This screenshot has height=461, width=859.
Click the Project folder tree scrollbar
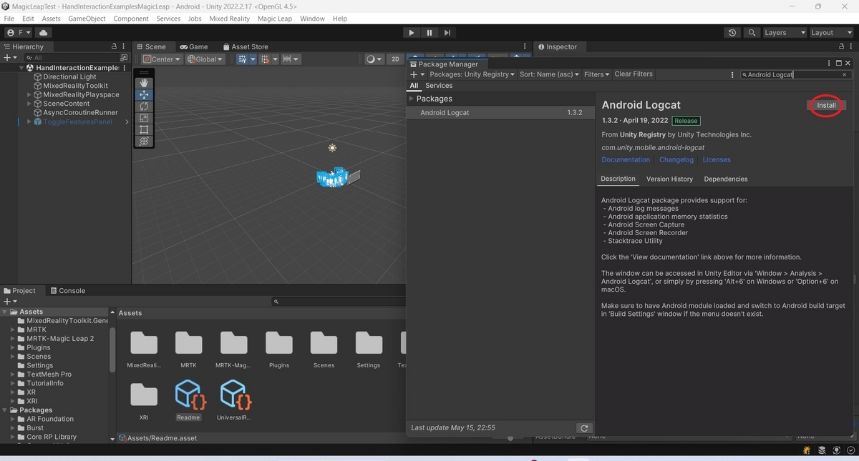(112, 350)
